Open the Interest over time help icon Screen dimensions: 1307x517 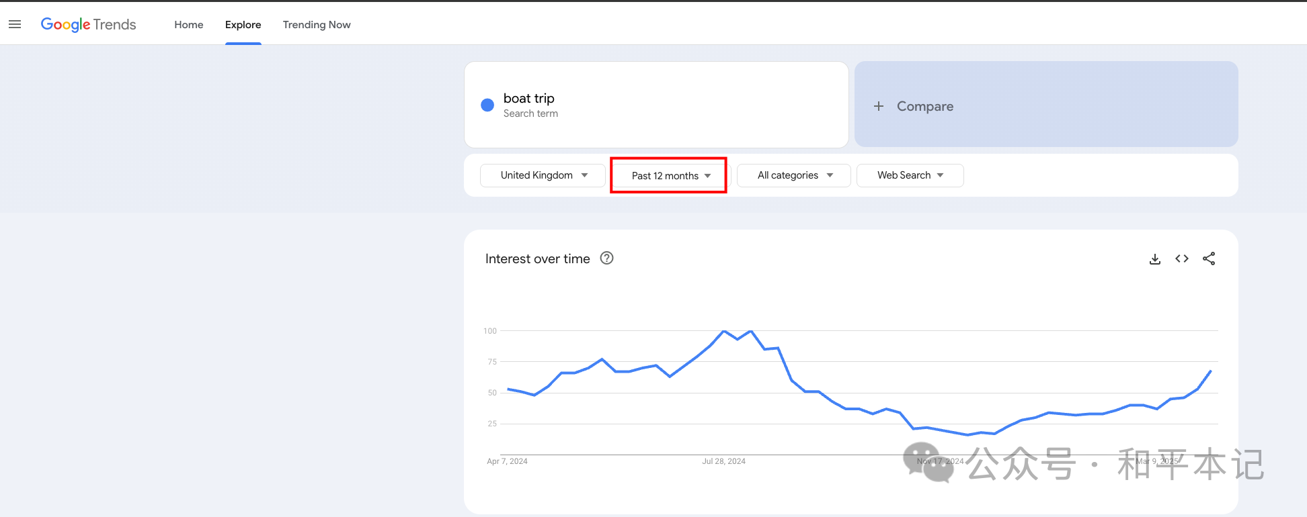coord(606,258)
